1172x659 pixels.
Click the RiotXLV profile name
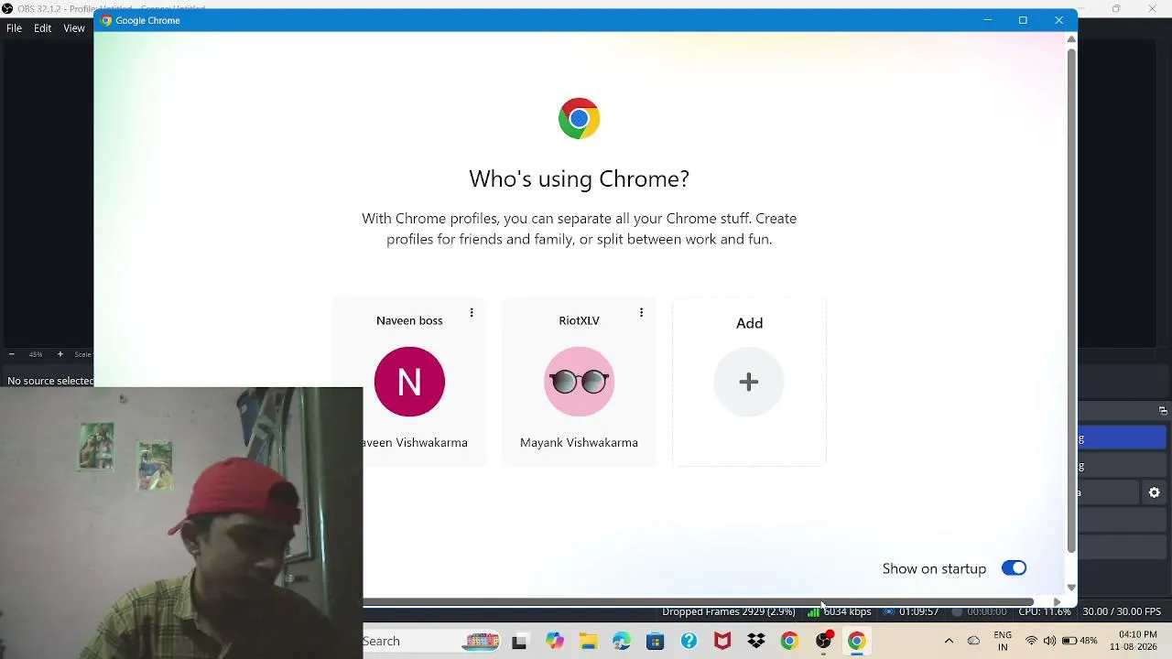(579, 320)
